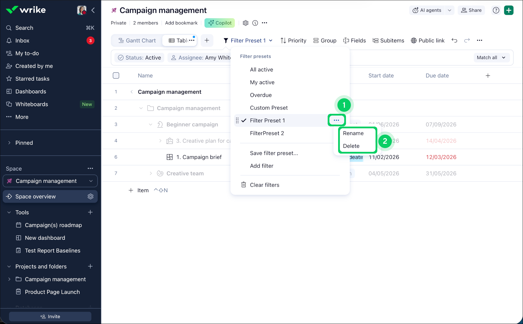
Task: Expand the Pinned section
Action: coord(9,143)
